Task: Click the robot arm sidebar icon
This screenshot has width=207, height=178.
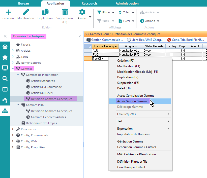Action: click(x=5, y=100)
